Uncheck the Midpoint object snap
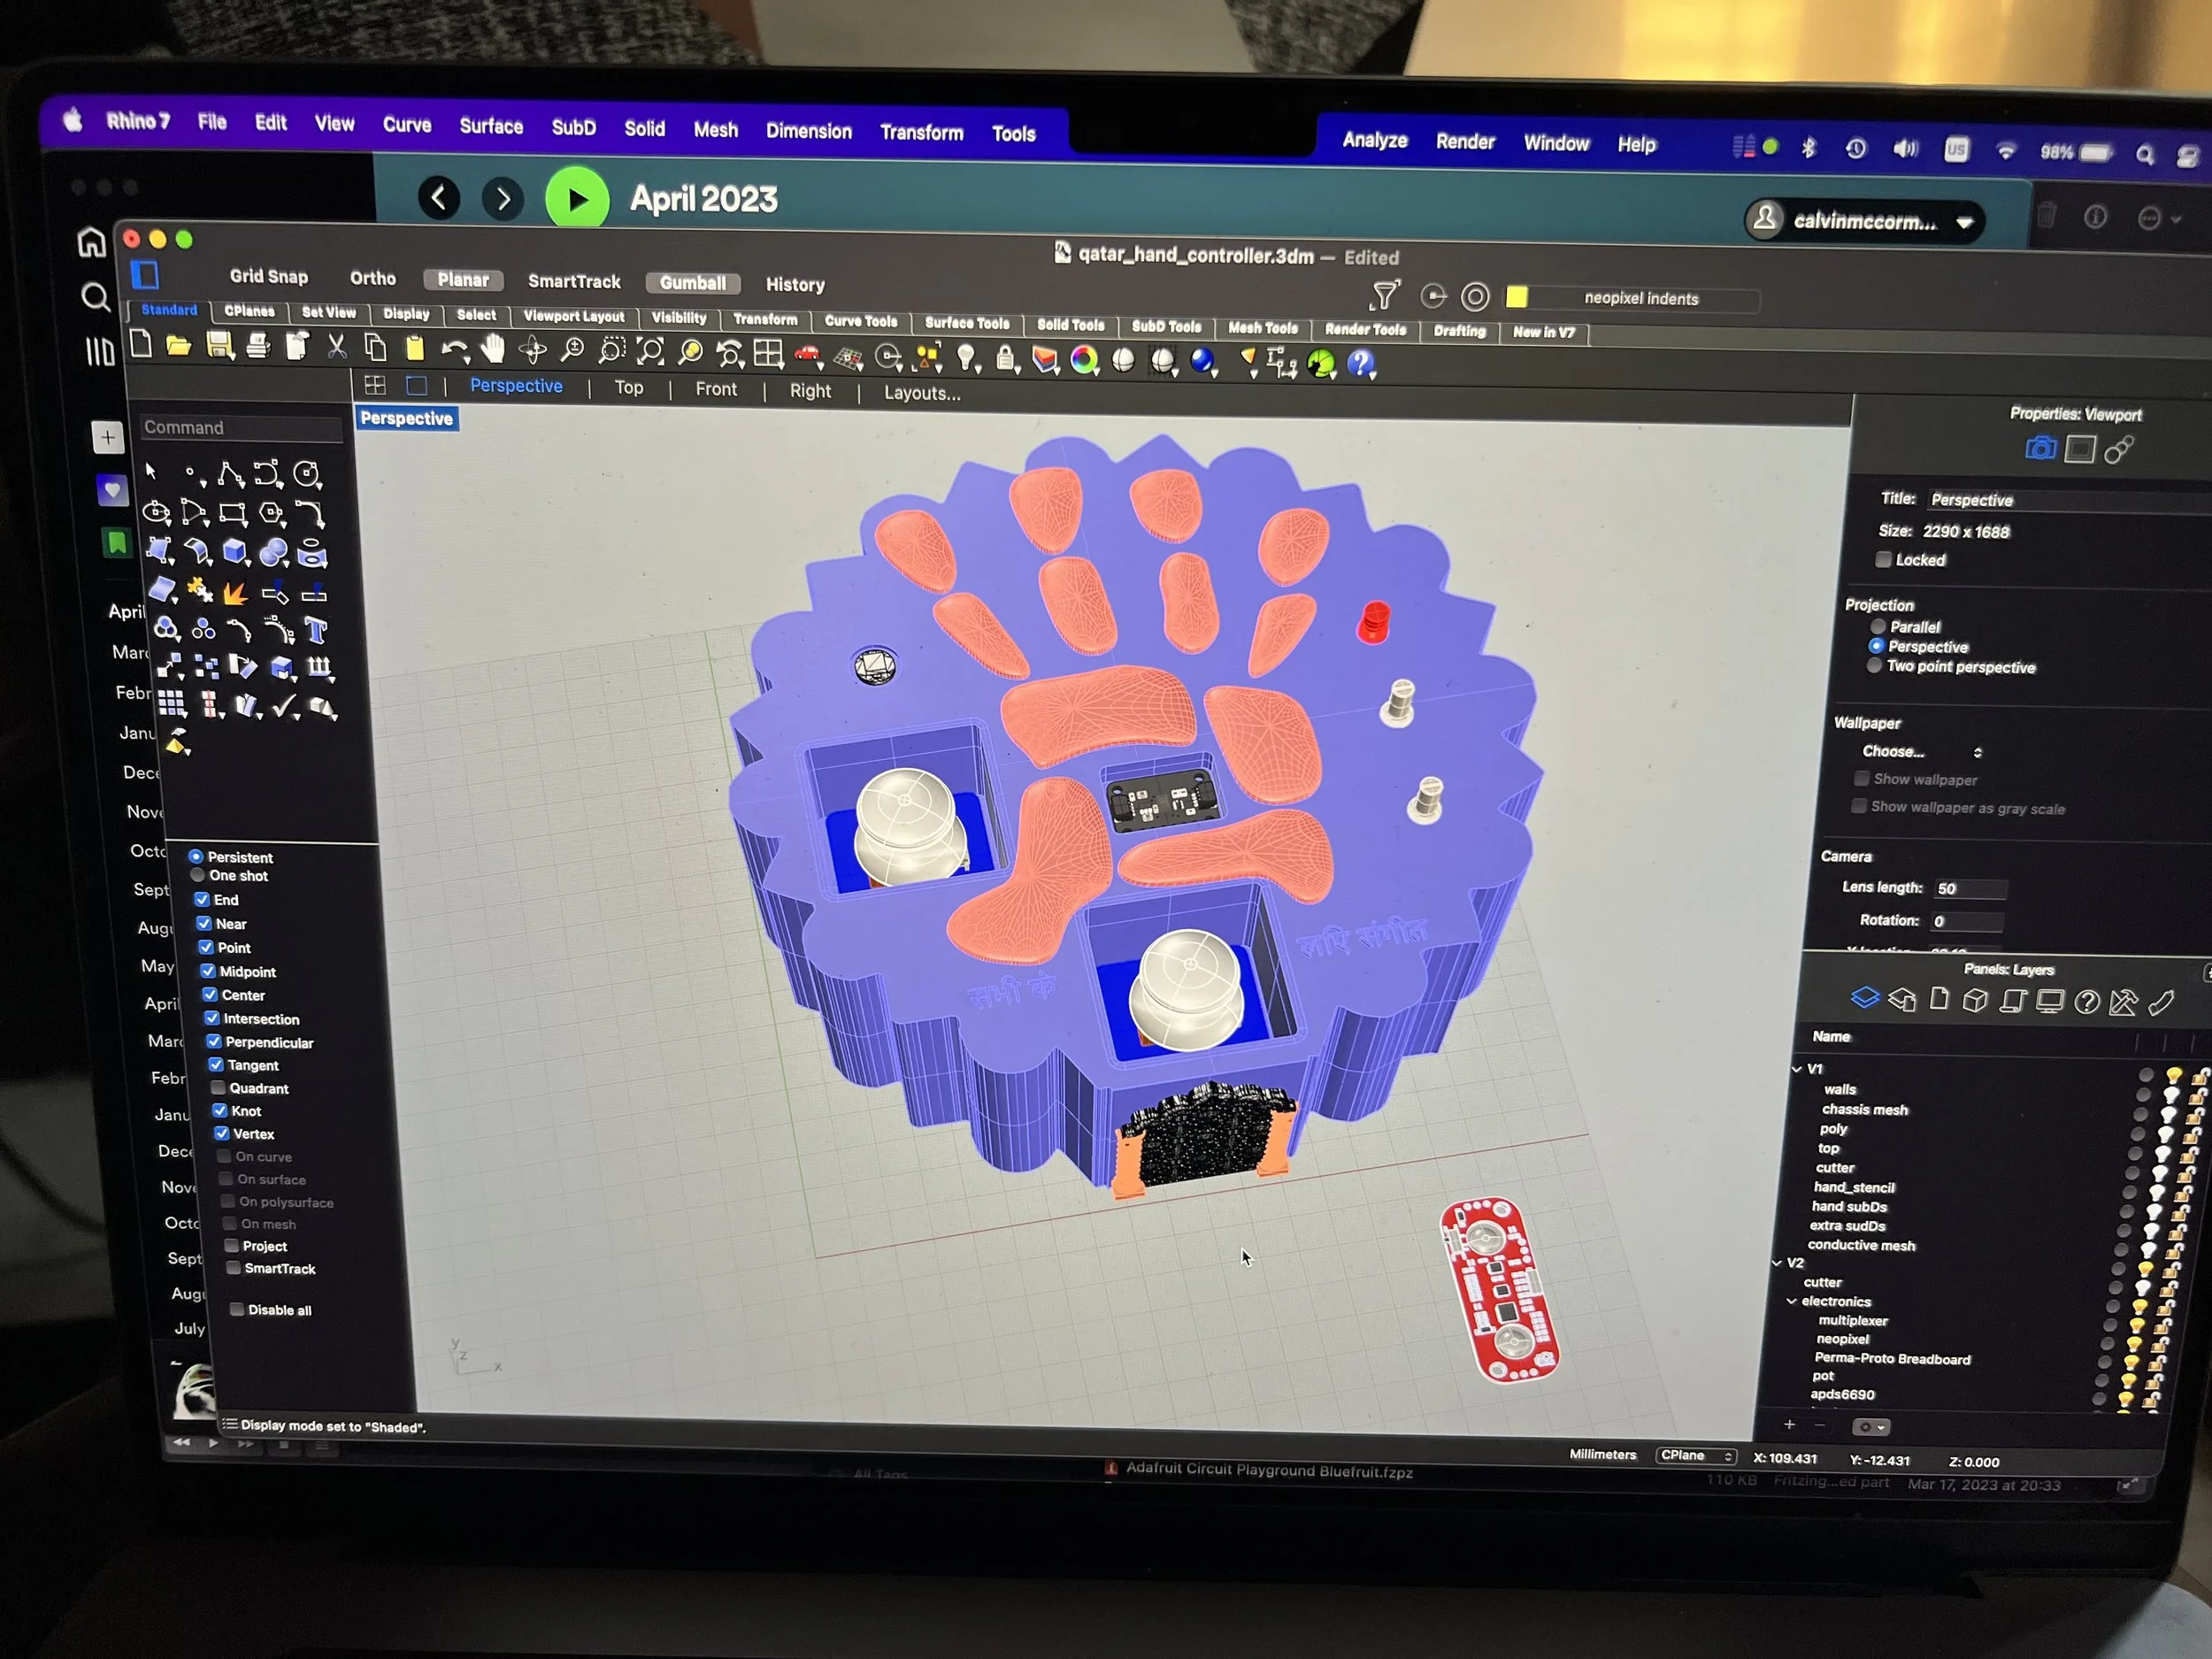2212x1659 pixels. click(208, 971)
